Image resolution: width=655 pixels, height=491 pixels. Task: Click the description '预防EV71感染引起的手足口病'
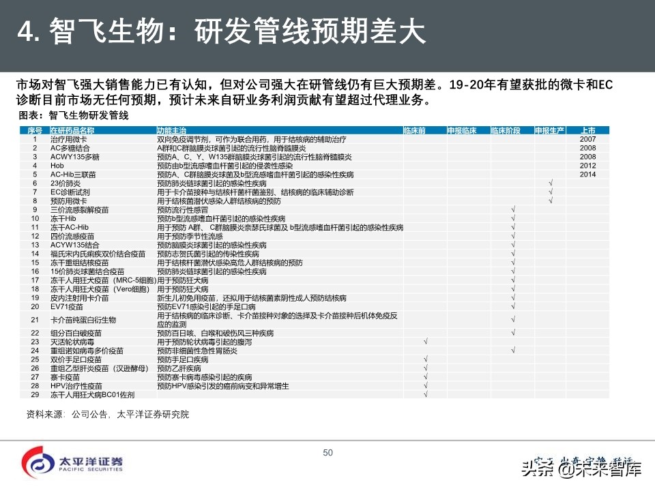[206, 306]
